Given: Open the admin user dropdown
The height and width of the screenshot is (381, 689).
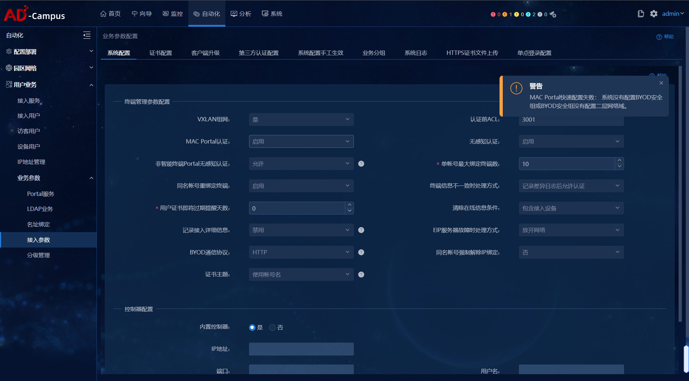Looking at the screenshot, I should tap(673, 14).
